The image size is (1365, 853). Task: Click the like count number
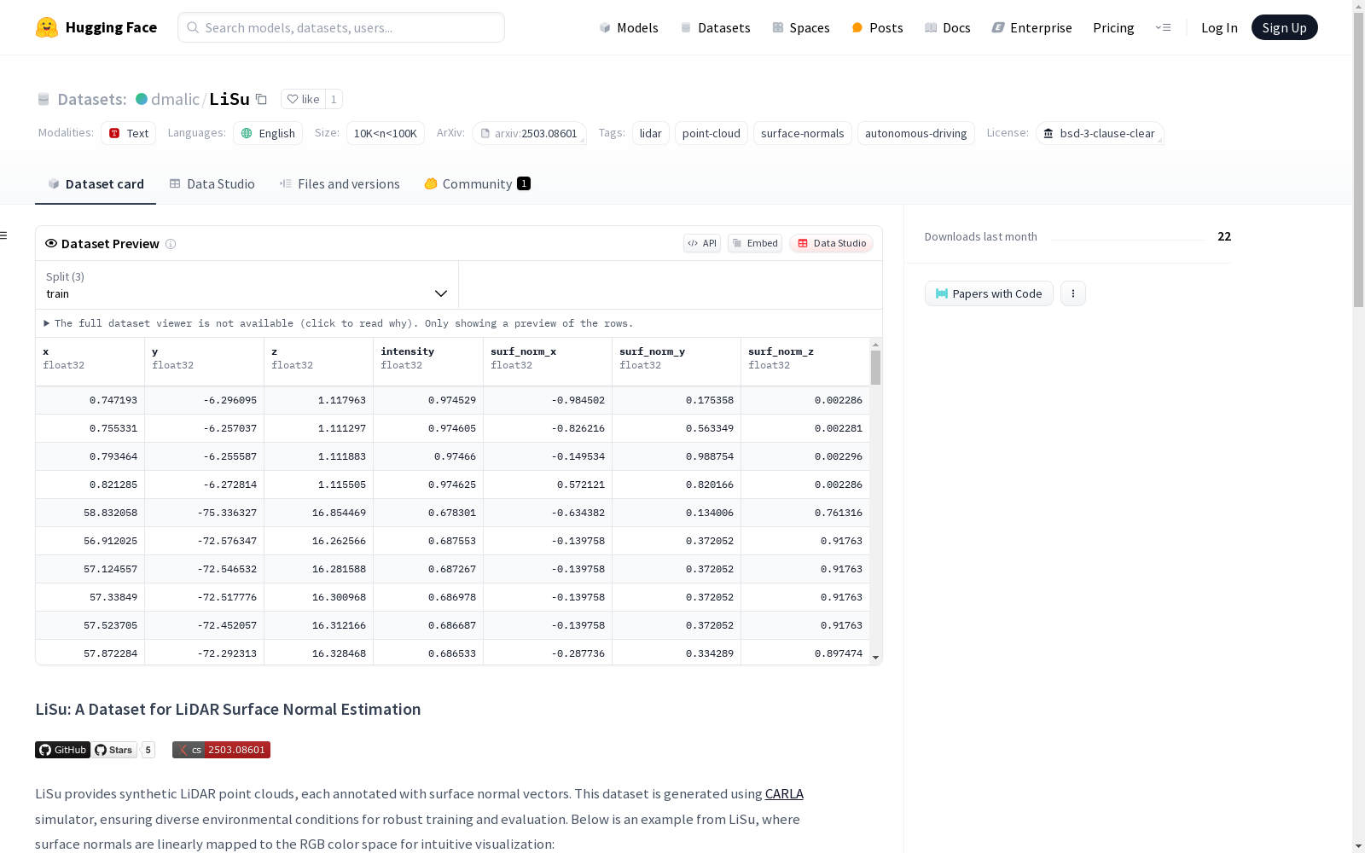pyautogui.click(x=334, y=99)
